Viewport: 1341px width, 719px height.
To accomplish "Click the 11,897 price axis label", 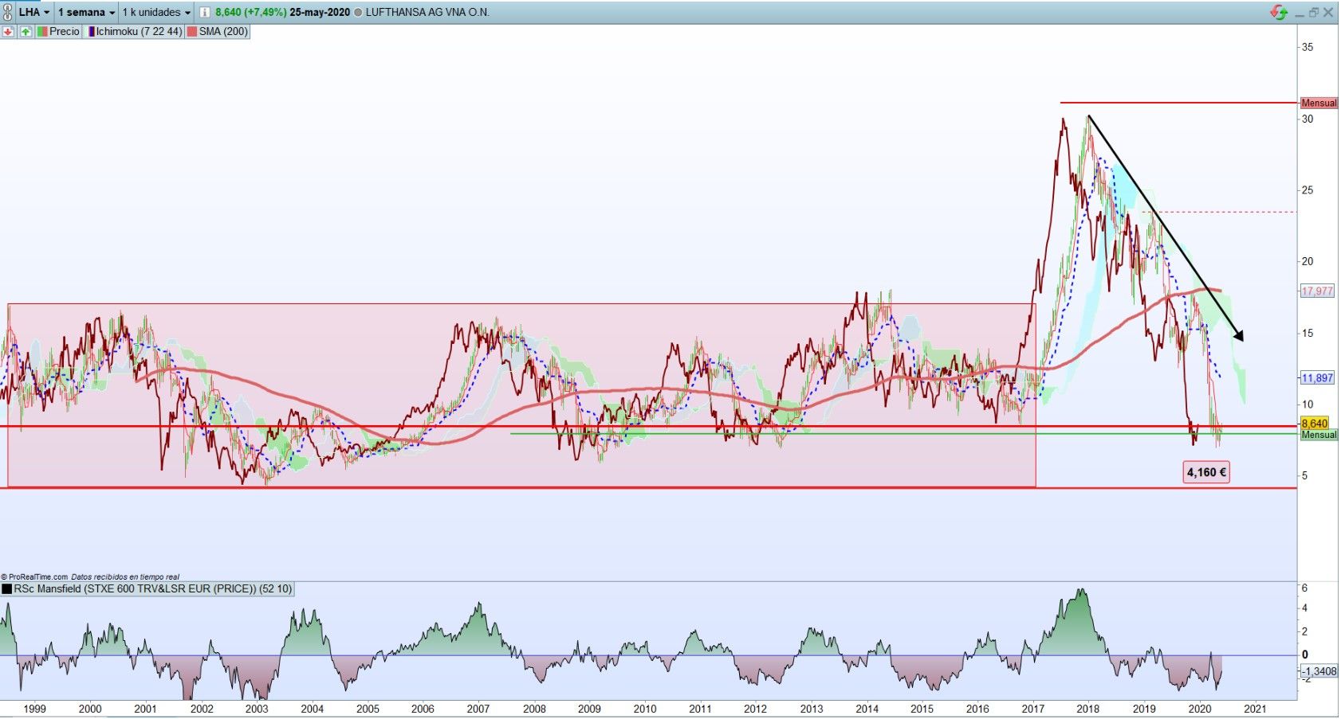I will 1317,378.
